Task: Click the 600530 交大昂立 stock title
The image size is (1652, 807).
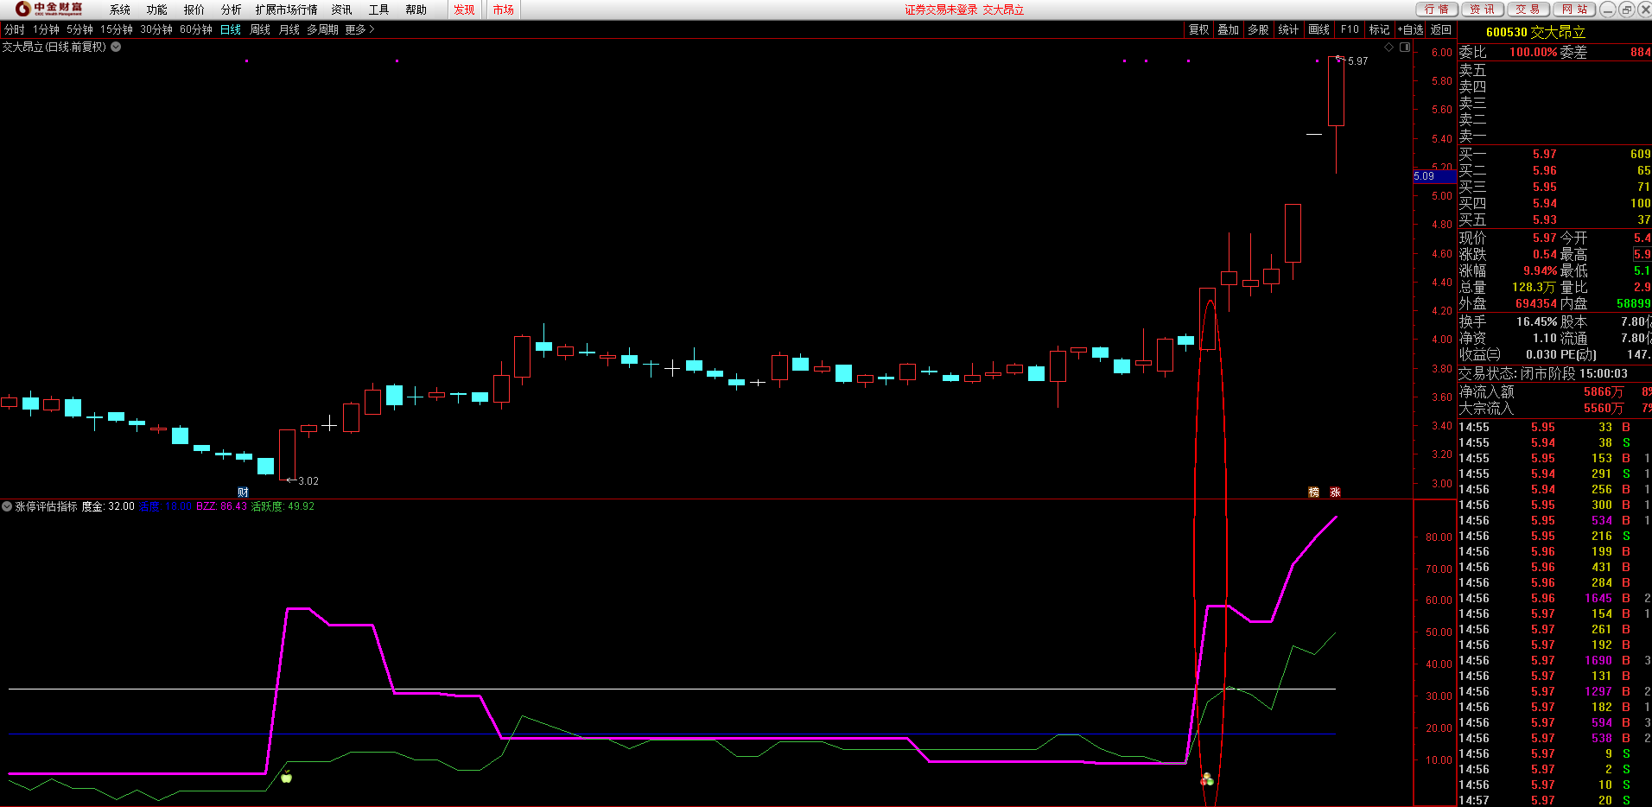Action: click(x=1535, y=32)
